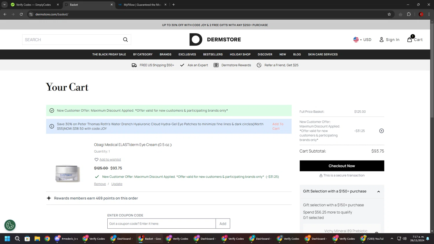Open the notifications bell in taskbar

coord(428,239)
